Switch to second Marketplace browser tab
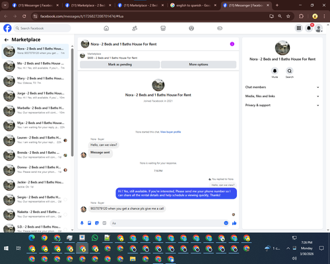330x264 pixels. (141, 5)
